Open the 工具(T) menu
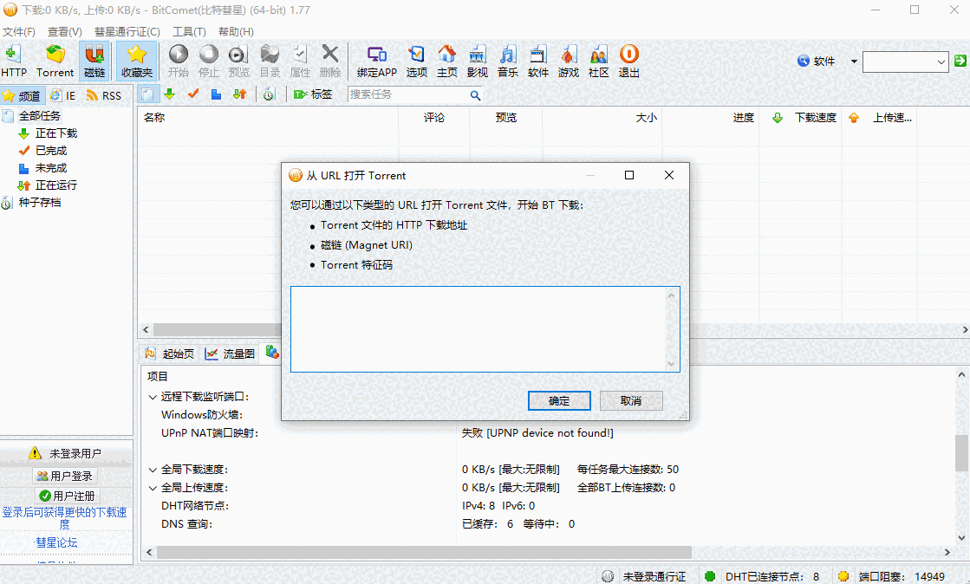This screenshot has width=970, height=584. pos(189,31)
